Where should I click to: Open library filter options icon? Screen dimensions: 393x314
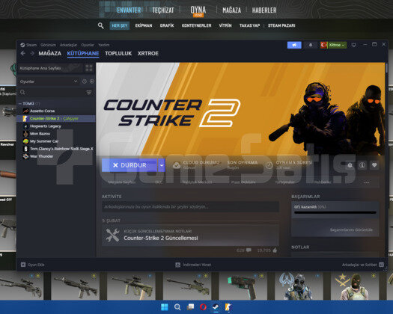[x=89, y=93]
